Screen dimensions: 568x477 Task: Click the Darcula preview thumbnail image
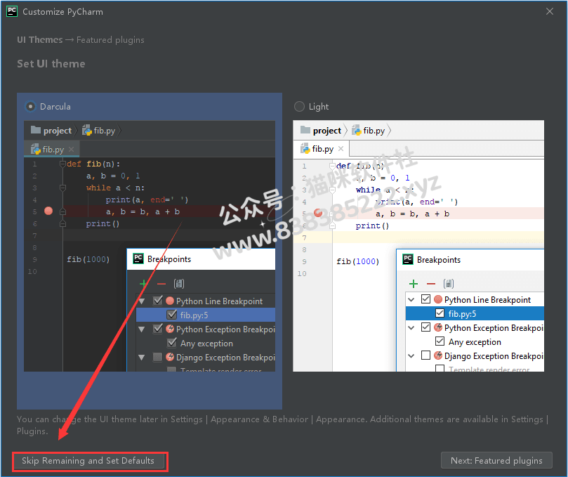pos(150,246)
